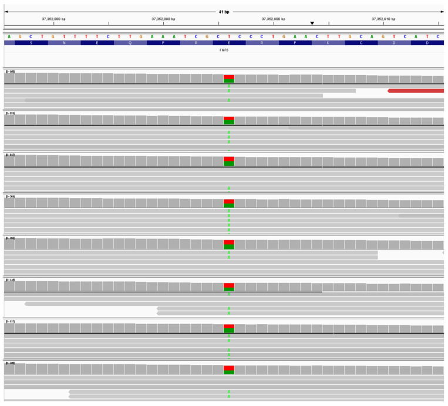Image resolution: width=448 pixels, height=406 pixels.
Task: Click the K amino acid block
Action: [328, 43]
